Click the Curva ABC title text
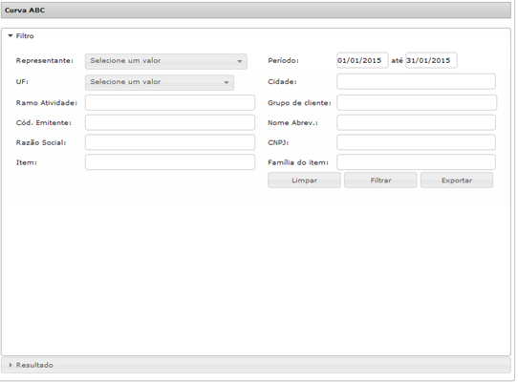The image size is (518, 383). tap(25, 11)
